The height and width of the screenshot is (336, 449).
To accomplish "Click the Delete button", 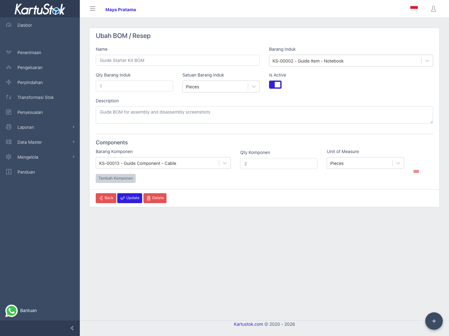I will click(x=155, y=198).
